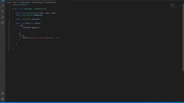Viewport: 184px width, 103px height.
Task: Click 'Controller controller;' on line 8
Action: point(31,19)
